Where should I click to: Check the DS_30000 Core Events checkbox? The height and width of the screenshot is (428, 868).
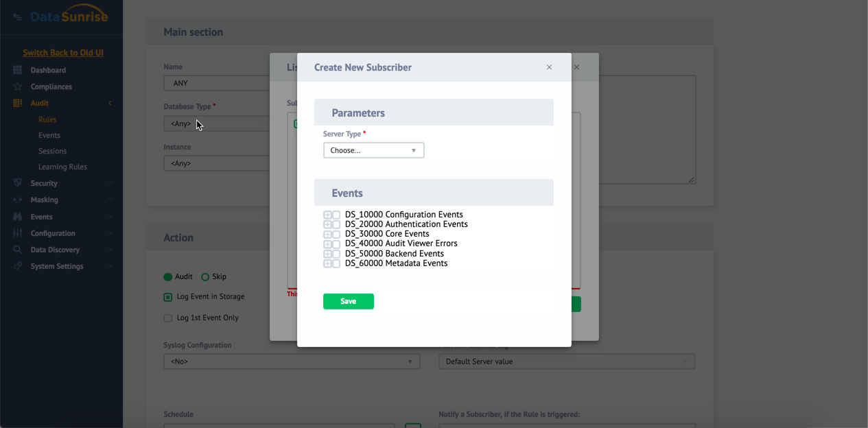[336, 235]
